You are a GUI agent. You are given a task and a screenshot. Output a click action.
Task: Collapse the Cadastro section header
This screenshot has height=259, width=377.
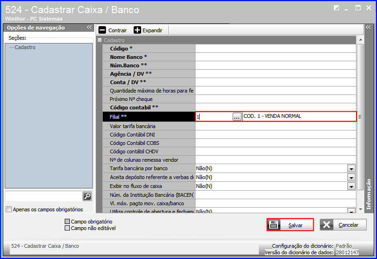coord(99,40)
